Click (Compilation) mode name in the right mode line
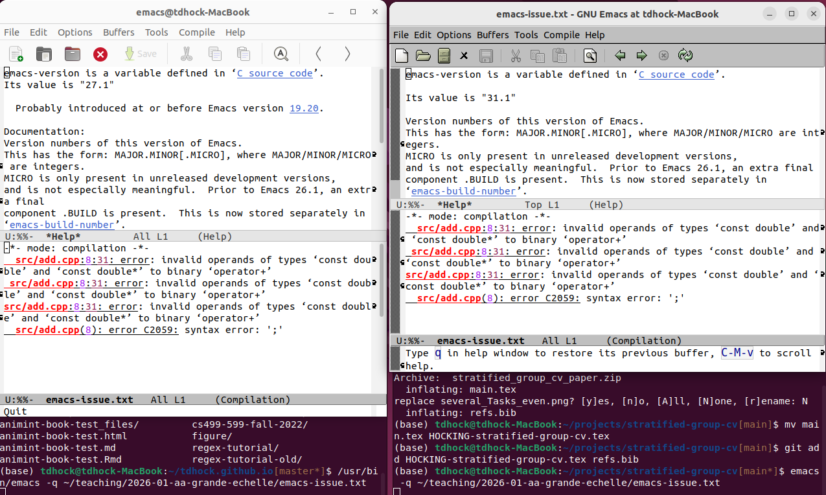This screenshot has width=826, height=495. (644, 341)
